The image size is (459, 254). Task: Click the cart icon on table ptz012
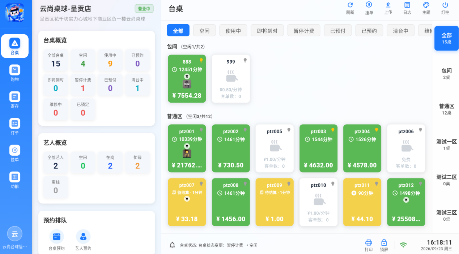406,200
